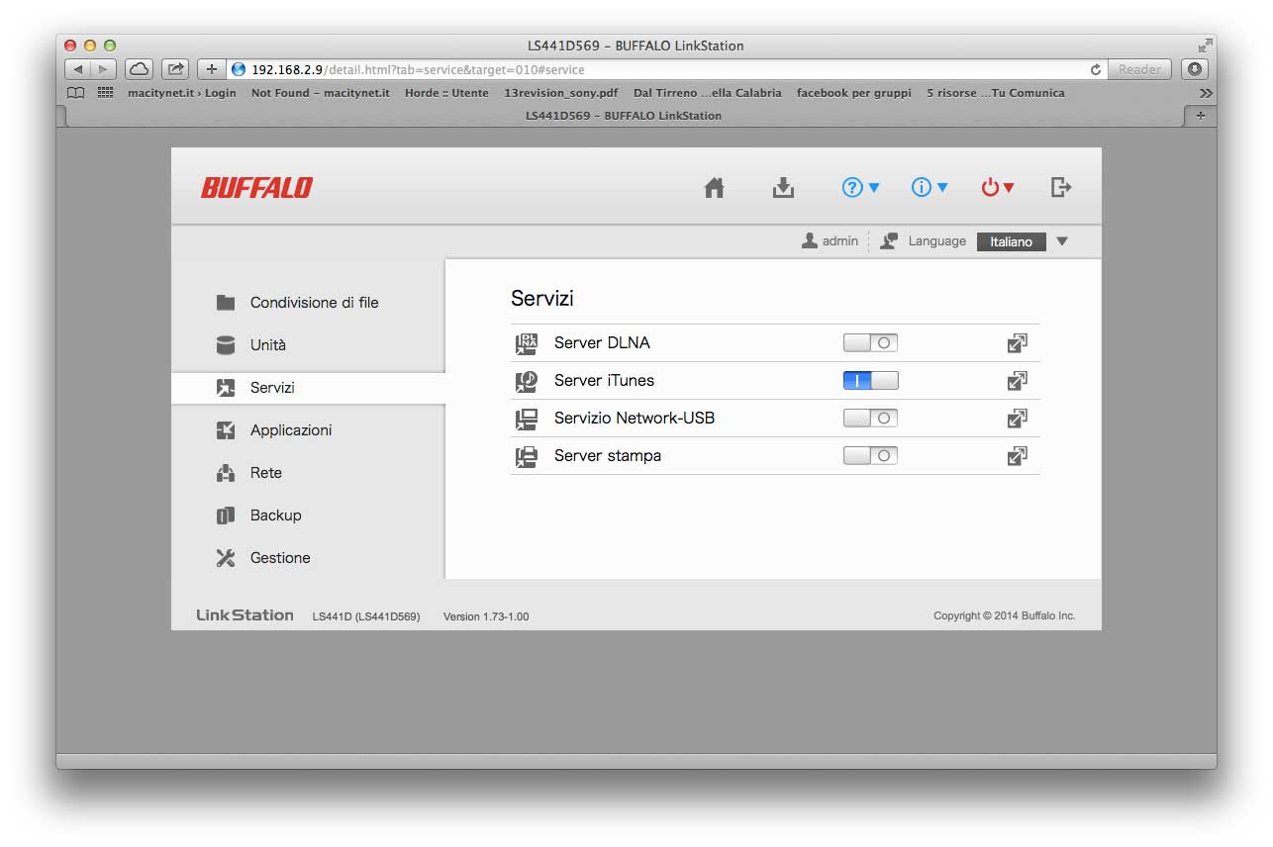Click the Rete network icon
Screen dimensions: 1273x847
(226, 473)
